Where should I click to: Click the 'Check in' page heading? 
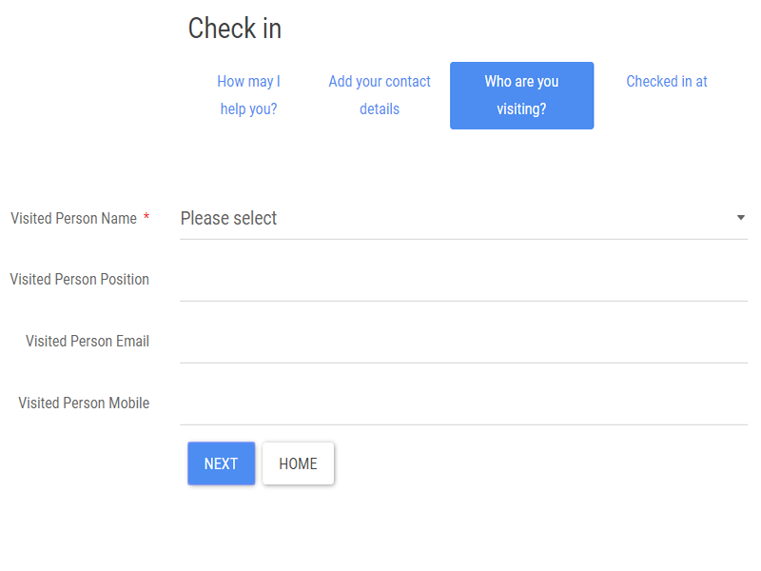(234, 29)
